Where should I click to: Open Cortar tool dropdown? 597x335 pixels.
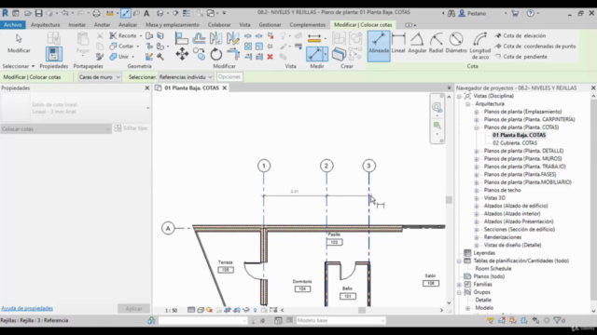coord(138,47)
